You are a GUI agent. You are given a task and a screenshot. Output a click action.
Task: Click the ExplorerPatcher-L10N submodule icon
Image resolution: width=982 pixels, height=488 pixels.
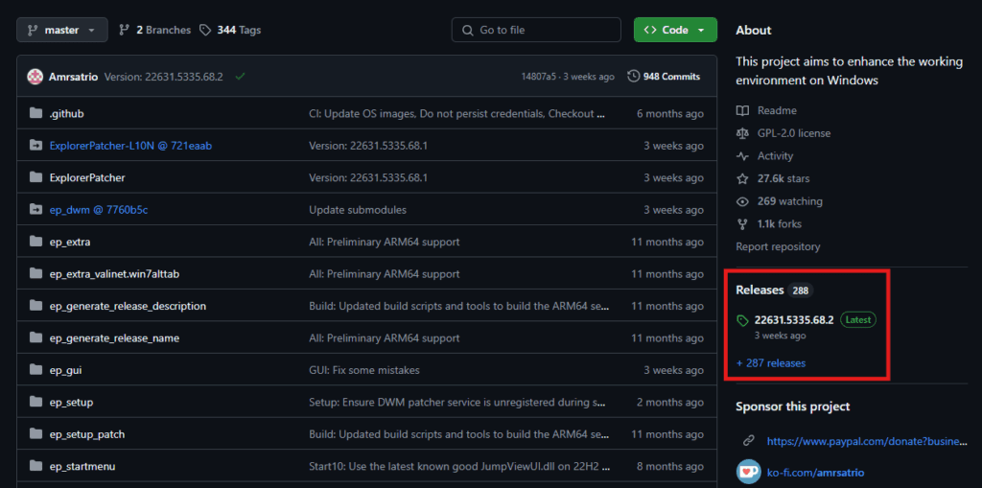coord(35,146)
